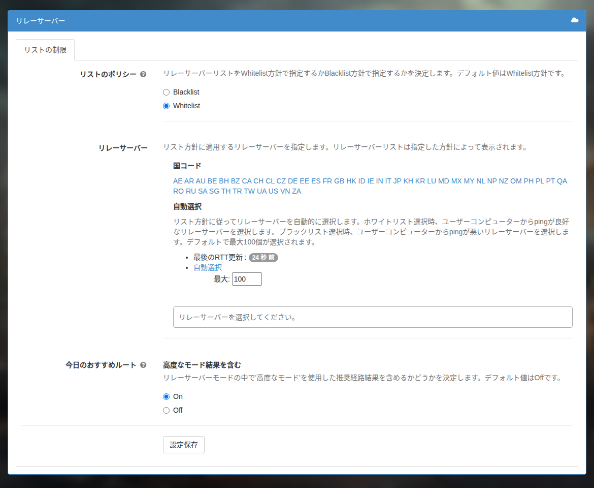Choose country code TR
The image size is (594, 495).
coord(237,191)
